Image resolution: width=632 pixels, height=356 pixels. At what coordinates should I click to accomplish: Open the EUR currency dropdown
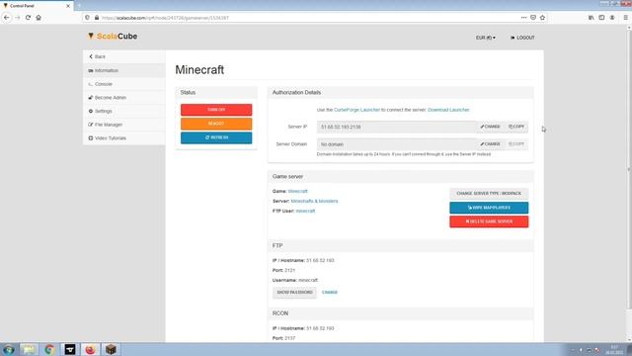(x=485, y=38)
